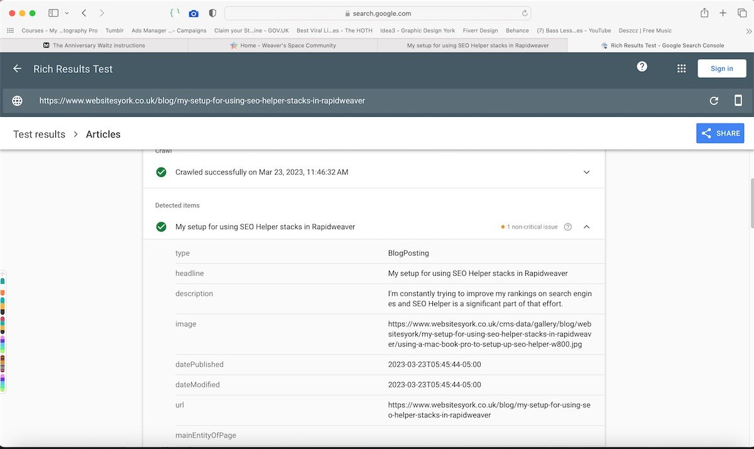Open the Fiverr Design bookmark
This screenshot has height=449, width=754.
point(480,30)
